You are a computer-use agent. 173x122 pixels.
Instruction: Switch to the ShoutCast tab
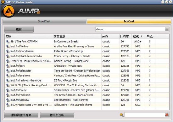pos(44,21)
